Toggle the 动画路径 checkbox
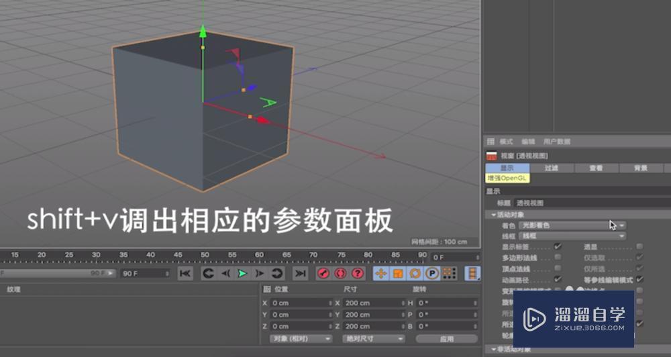The image size is (671, 357). (557, 279)
